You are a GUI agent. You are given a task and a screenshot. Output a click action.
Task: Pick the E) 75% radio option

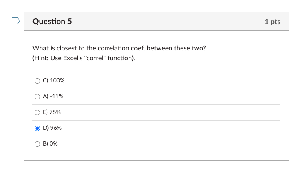click(37, 112)
